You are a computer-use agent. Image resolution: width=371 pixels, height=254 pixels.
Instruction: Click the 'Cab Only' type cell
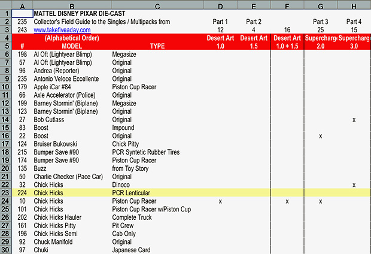pos(124,234)
